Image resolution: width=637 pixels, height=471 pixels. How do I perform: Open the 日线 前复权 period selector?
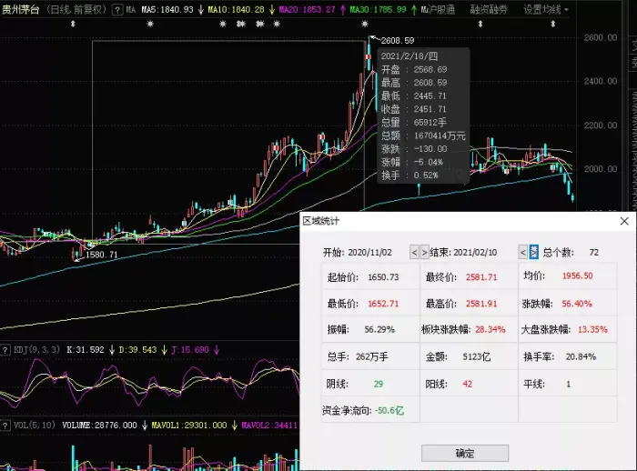point(76,9)
